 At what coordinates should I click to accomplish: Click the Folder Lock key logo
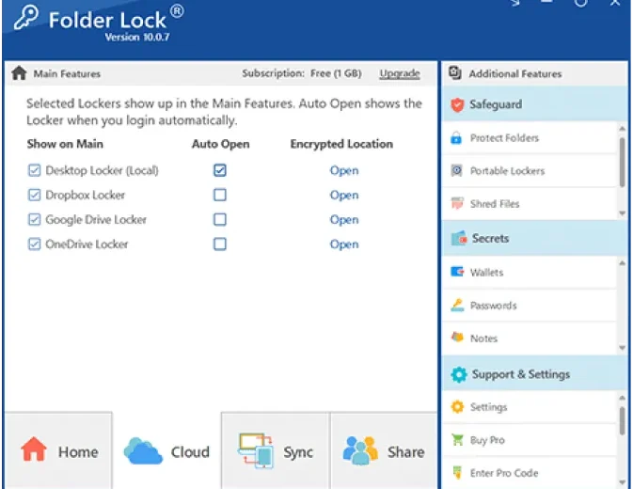(26, 18)
